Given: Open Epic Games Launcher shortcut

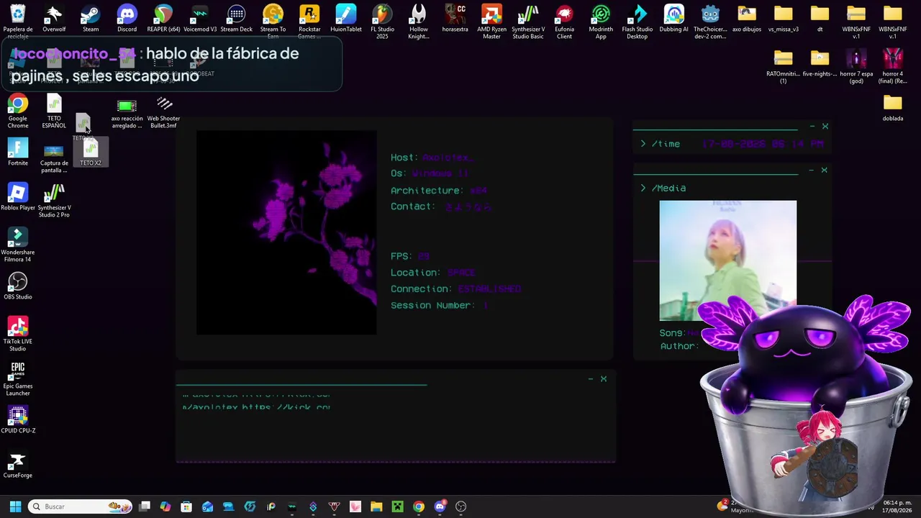Looking at the screenshot, I should [x=18, y=378].
